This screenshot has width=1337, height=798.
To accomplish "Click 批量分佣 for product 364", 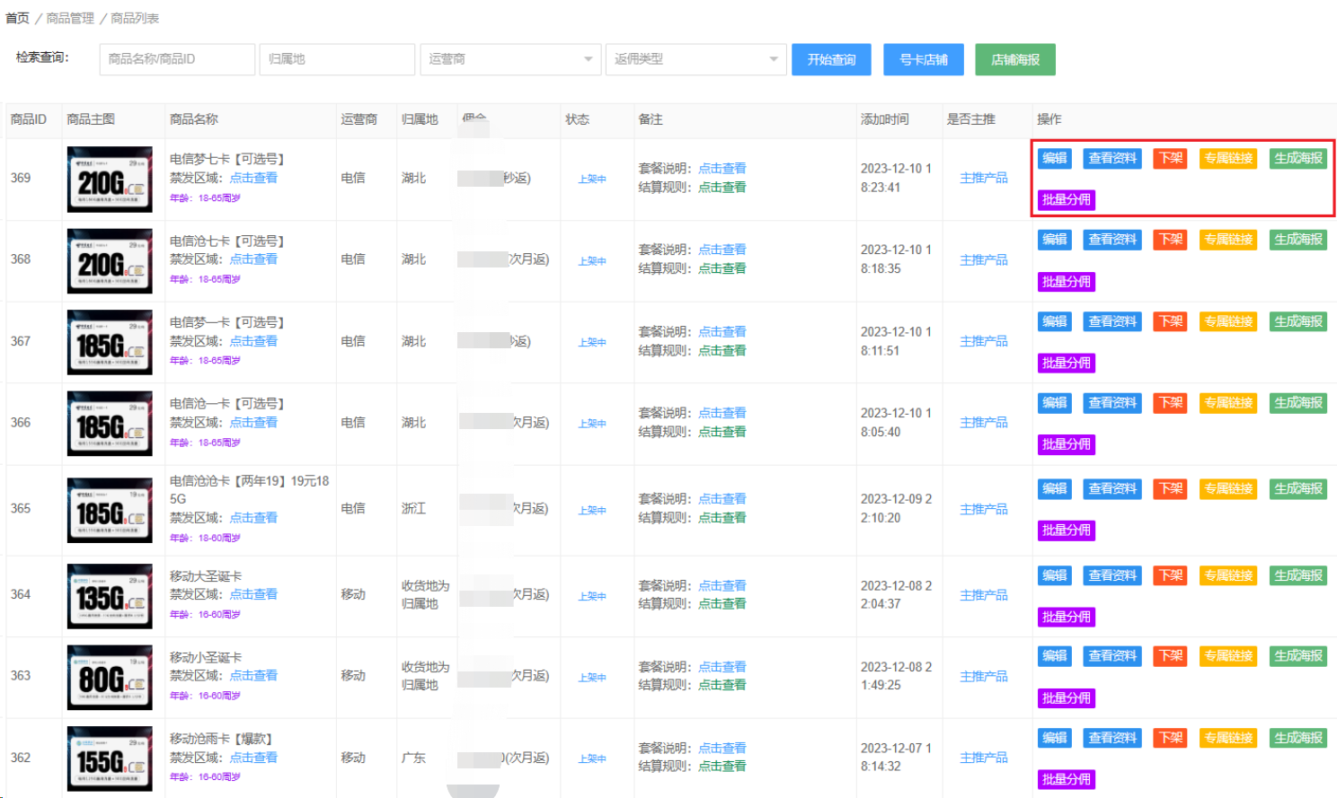I will [1066, 617].
